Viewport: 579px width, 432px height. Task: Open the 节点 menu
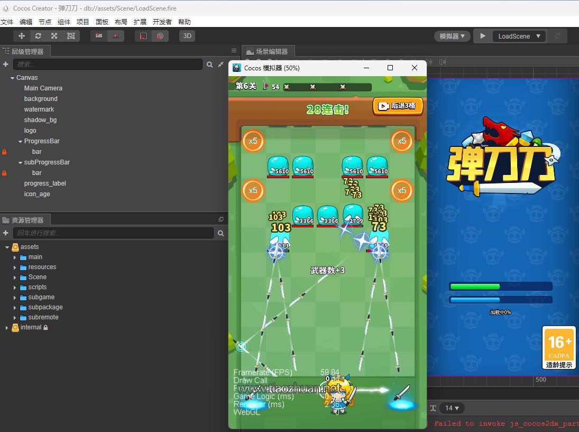pos(45,22)
